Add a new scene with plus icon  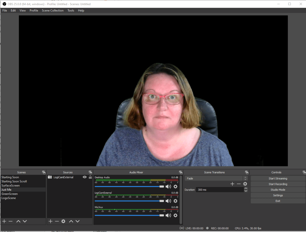click(4, 221)
